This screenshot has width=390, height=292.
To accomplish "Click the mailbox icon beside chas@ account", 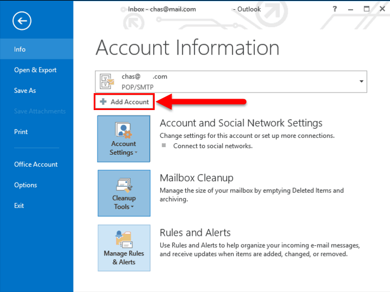I will 107,82.
